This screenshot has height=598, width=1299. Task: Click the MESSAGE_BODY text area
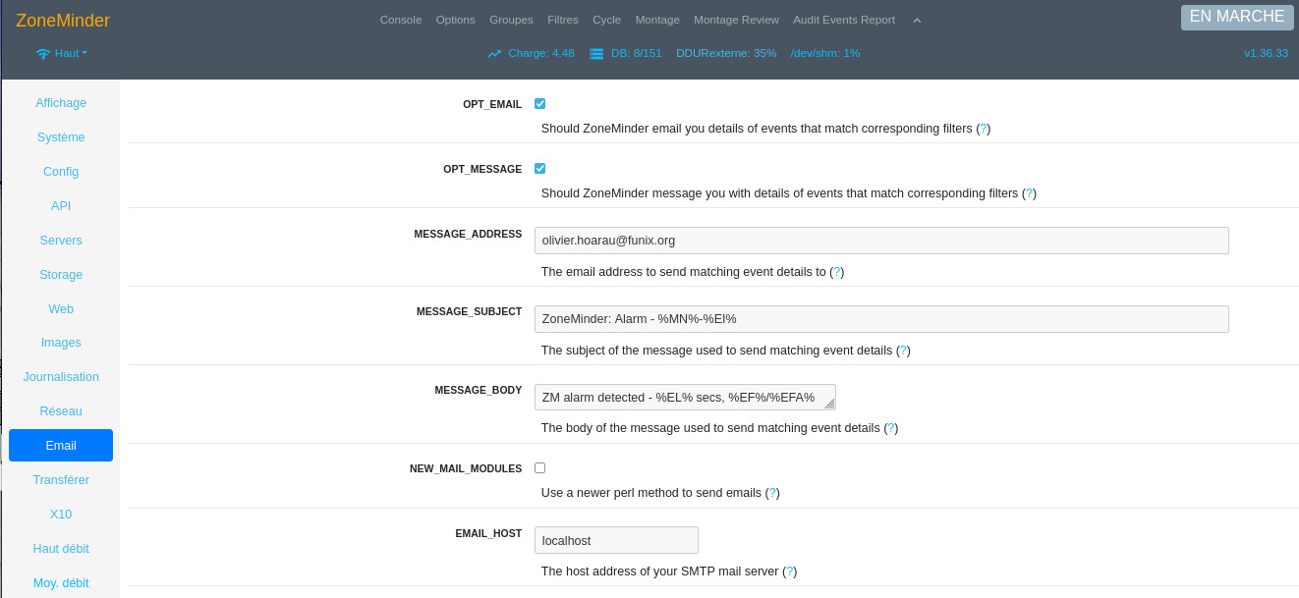(685, 398)
